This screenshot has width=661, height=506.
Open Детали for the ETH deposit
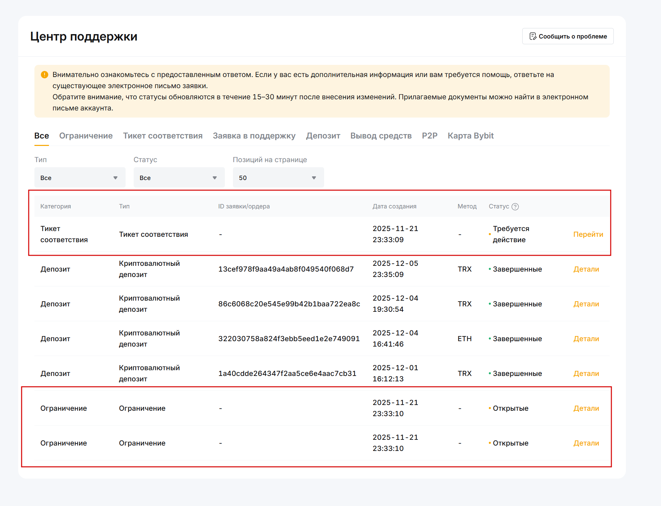[586, 339]
